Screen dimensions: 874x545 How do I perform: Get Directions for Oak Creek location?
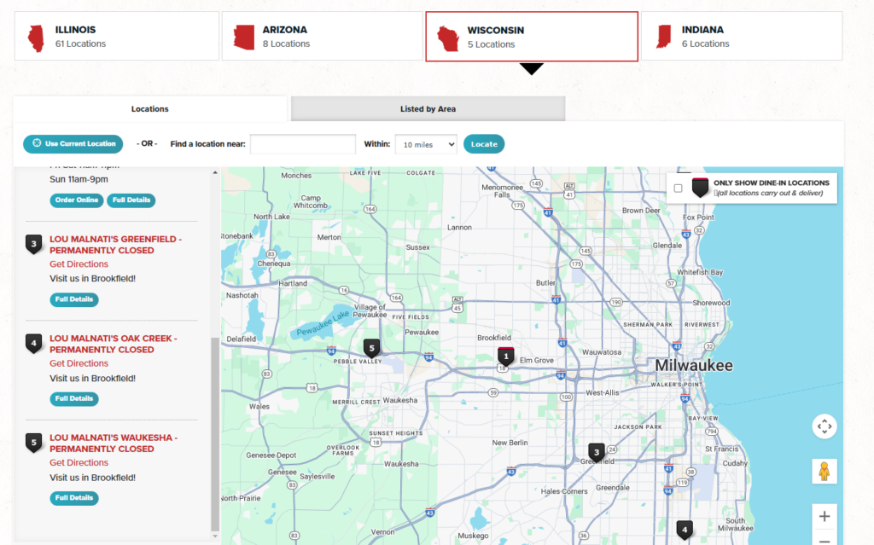pos(79,363)
